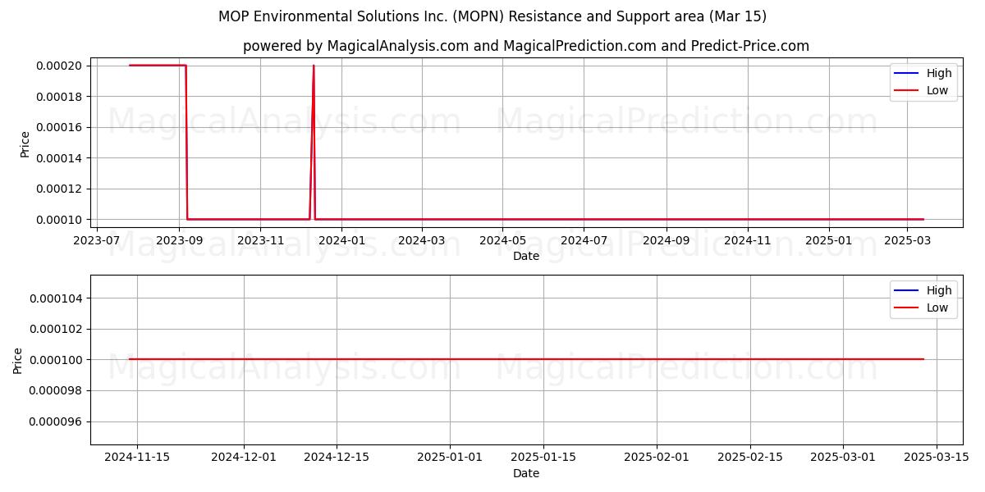Click the 2024-12-01 date tick label
Image resolution: width=985 pixels, height=492 pixels.
(244, 458)
